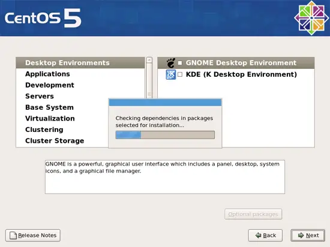
Task: Click the blue title bar of progress dialog
Action: pos(165,103)
